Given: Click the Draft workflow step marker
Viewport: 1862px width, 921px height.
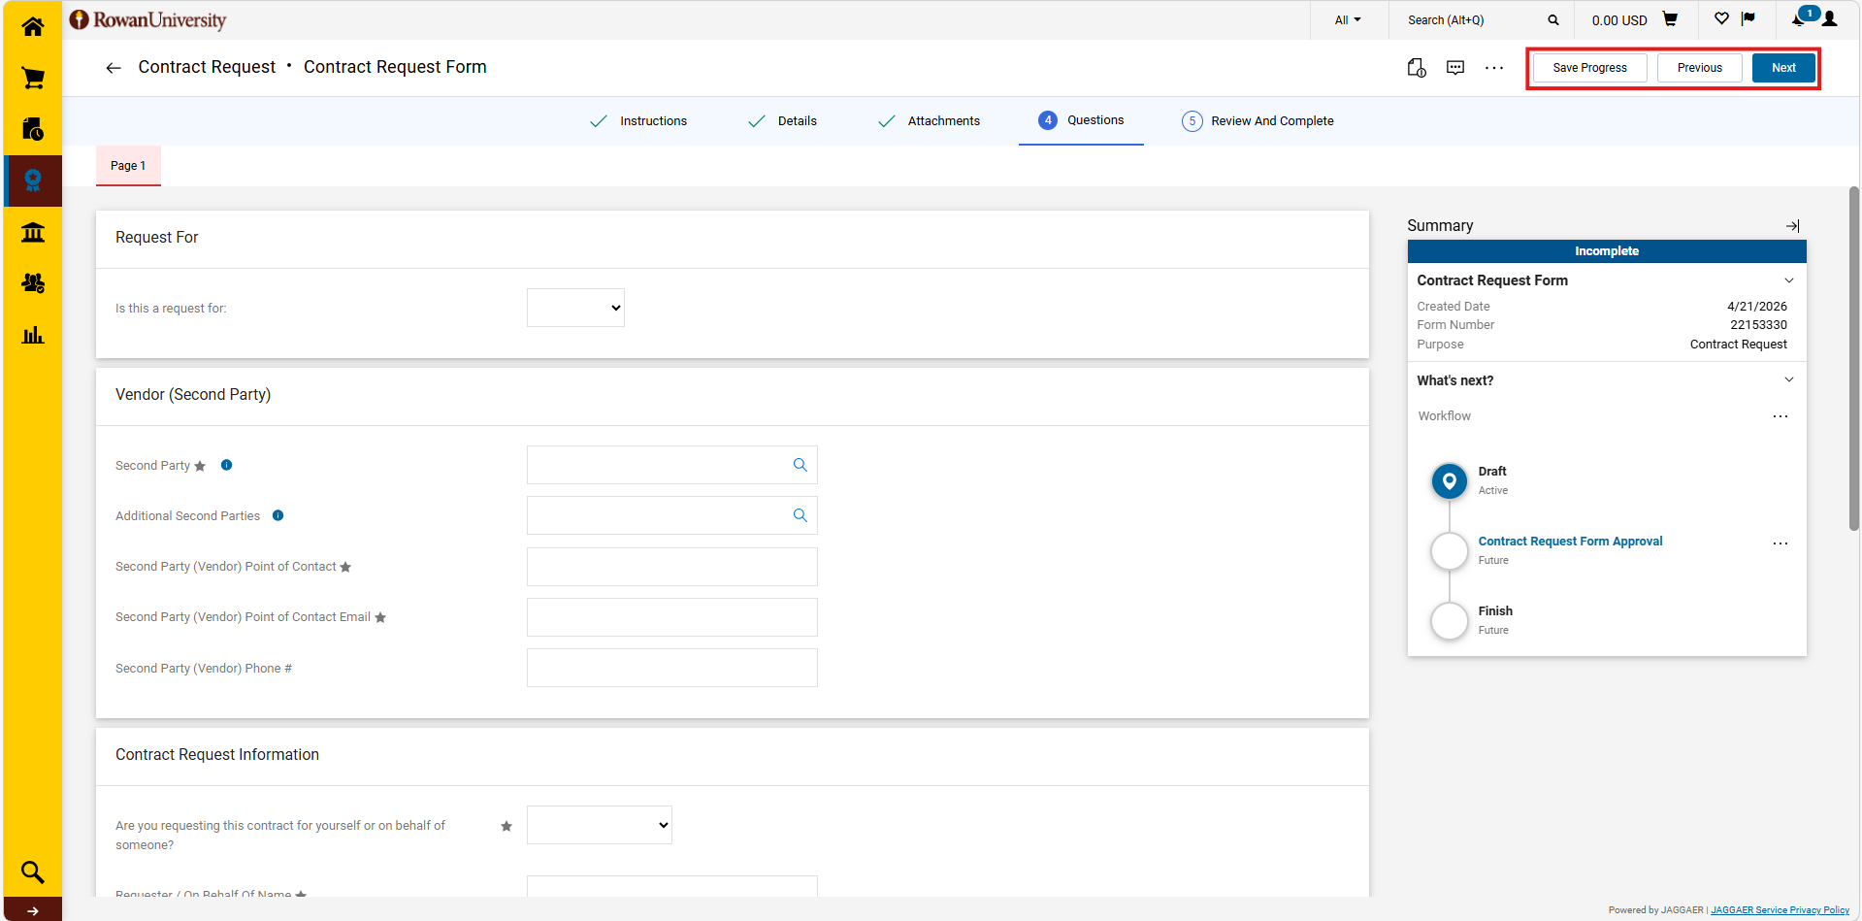Looking at the screenshot, I should pyautogui.click(x=1450, y=481).
